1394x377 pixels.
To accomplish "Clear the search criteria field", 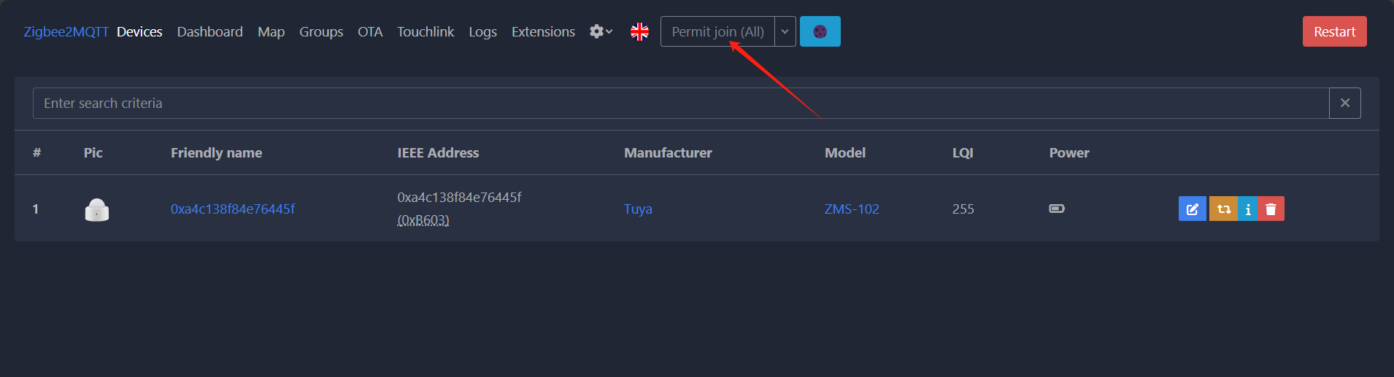I will pyautogui.click(x=1344, y=103).
